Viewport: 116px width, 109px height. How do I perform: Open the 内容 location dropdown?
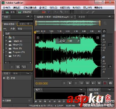[24, 28]
